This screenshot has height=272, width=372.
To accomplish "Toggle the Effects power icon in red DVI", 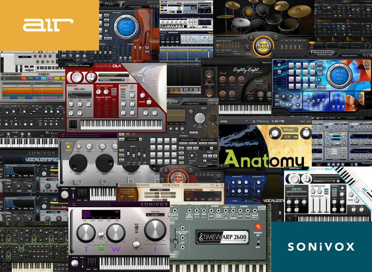I will pyautogui.click(x=132, y=87).
